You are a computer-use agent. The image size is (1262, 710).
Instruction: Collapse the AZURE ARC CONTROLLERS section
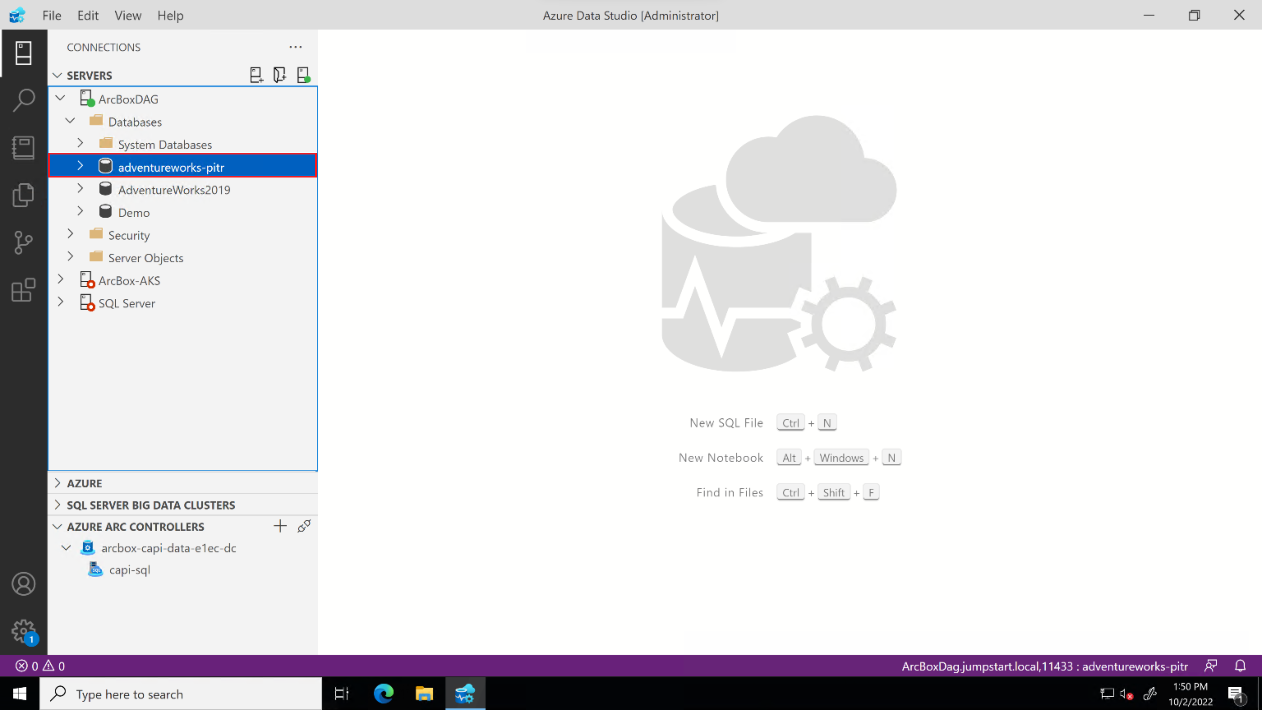click(57, 527)
